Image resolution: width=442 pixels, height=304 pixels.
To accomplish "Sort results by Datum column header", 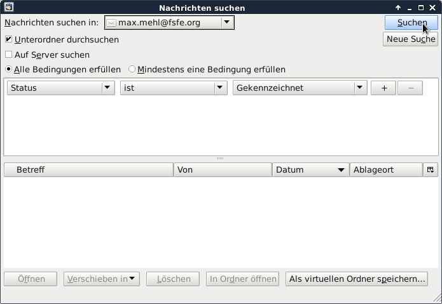I will point(310,170).
